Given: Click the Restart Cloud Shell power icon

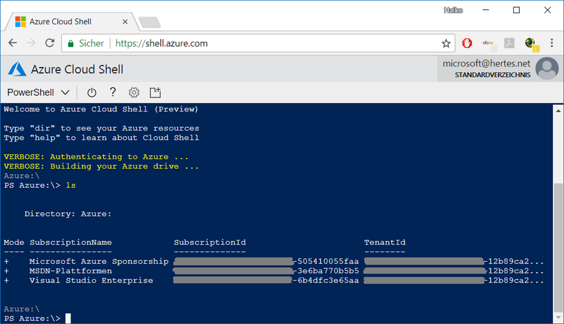Looking at the screenshot, I should pos(92,93).
